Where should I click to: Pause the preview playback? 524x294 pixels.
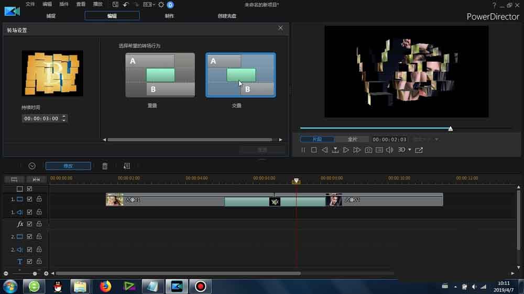tap(303, 150)
